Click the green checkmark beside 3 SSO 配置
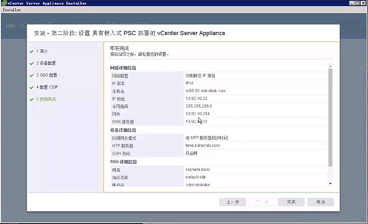368x224 pixels. 31,75
